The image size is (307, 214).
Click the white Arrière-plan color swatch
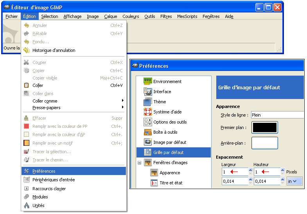(x=265, y=143)
